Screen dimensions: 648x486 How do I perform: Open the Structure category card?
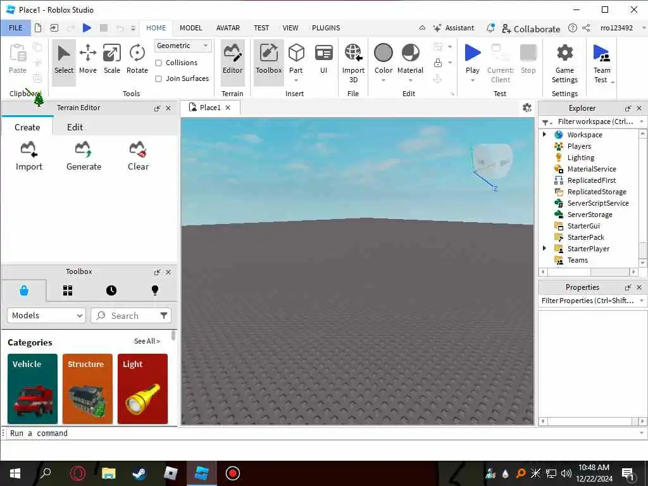pos(87,389)
